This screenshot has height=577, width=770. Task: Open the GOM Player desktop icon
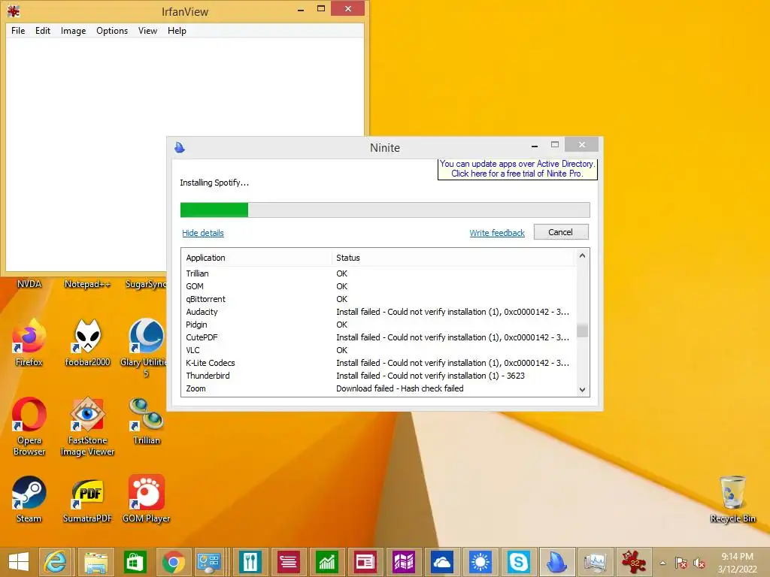click(147, 499)
